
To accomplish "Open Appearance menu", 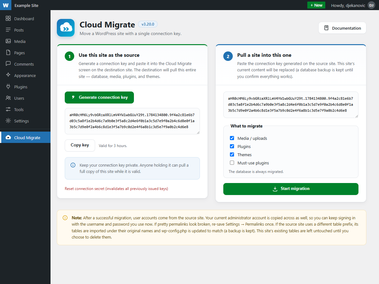I will point(25,75).
